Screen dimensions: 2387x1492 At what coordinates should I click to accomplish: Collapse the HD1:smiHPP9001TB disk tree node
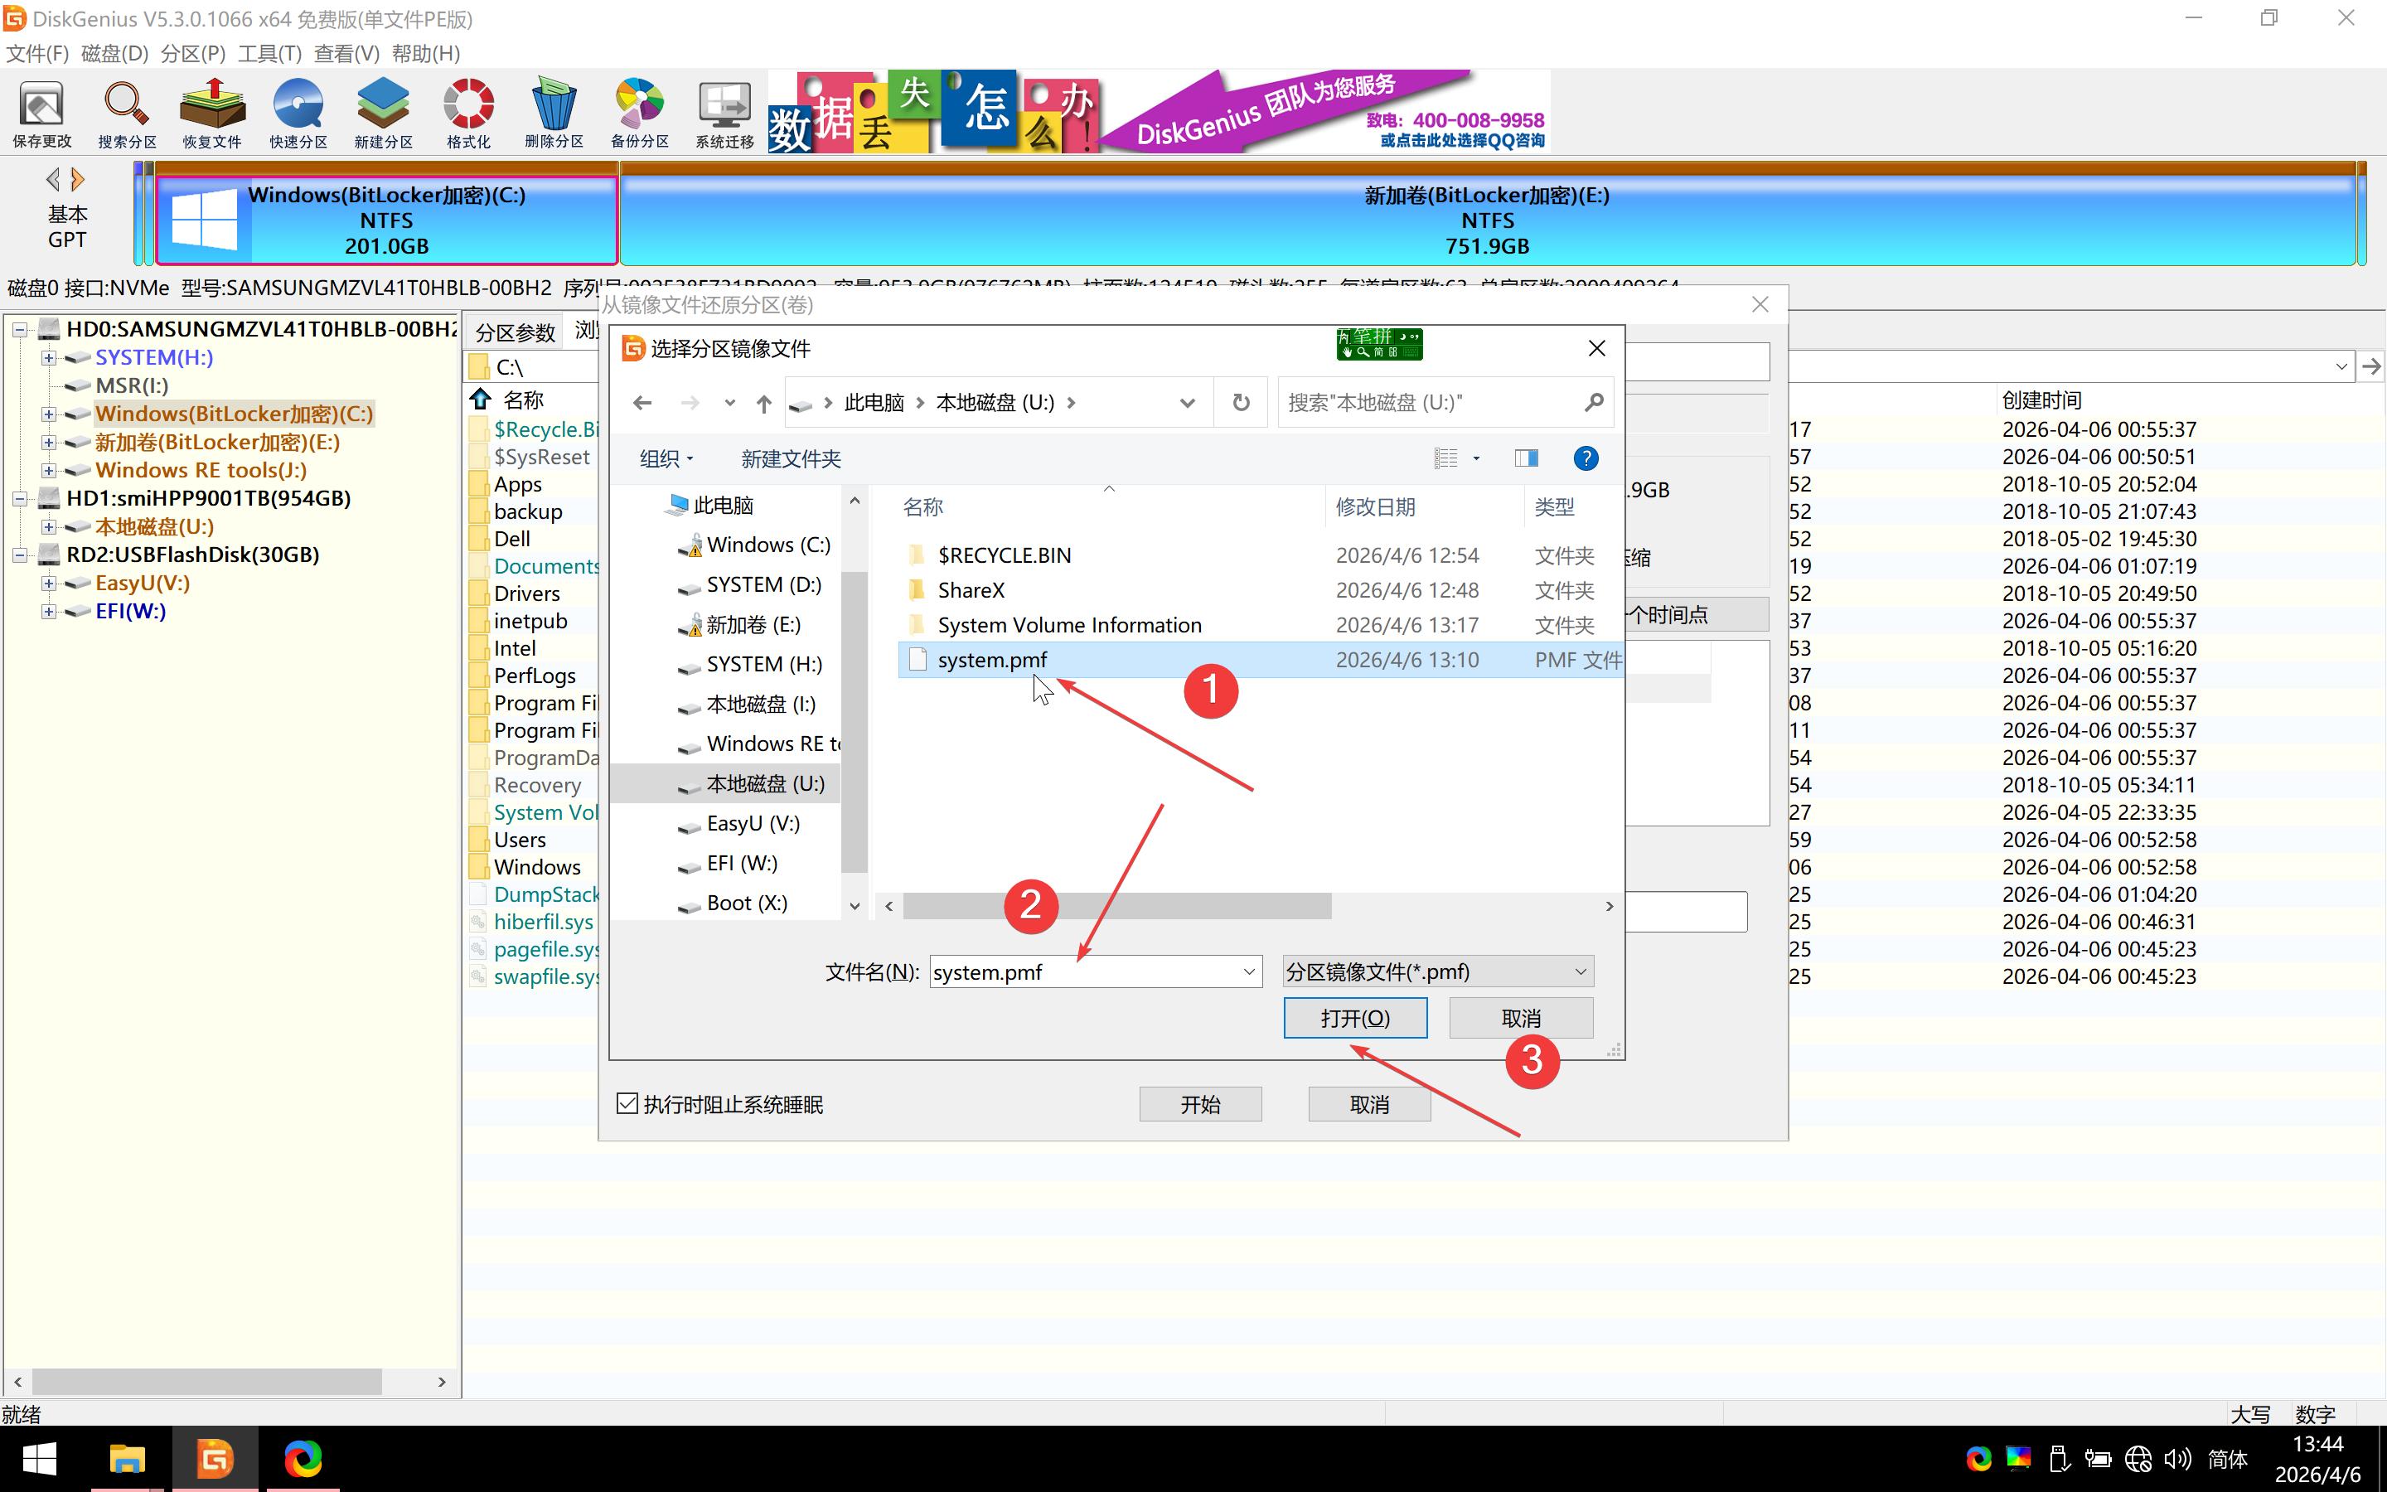19,499
